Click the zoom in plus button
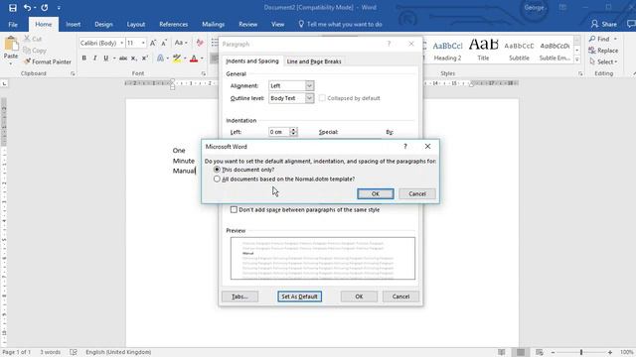The image size is (636, 357). pyautogui.click(x=610, y=353)
